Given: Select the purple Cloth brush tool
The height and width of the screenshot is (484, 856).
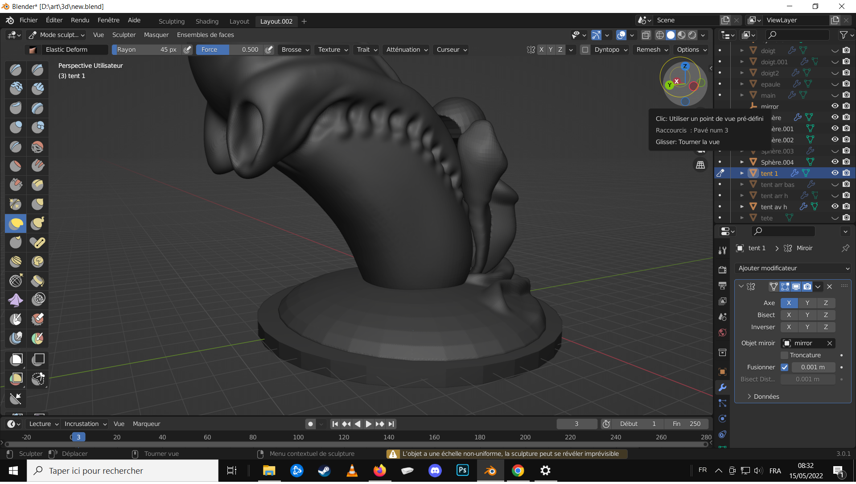Looking at the screenshot, I should (16, 300).
